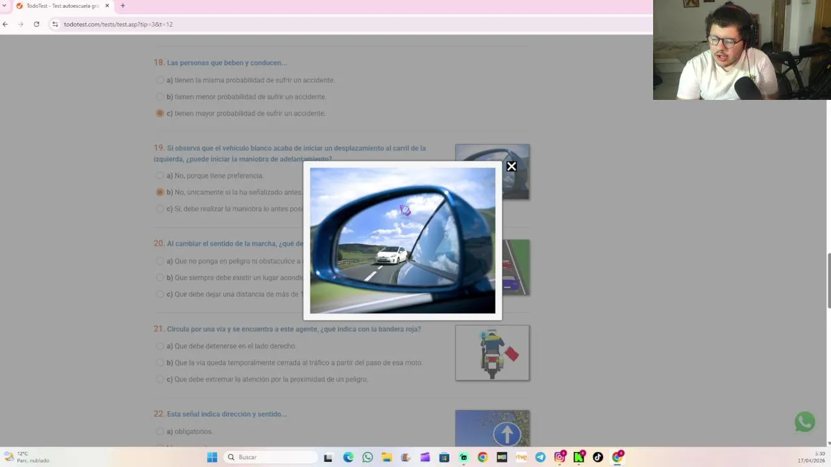Screen dimensions: 831x467
Task: Launch Microsoft Edge from the taskbar
Action: 348,457
